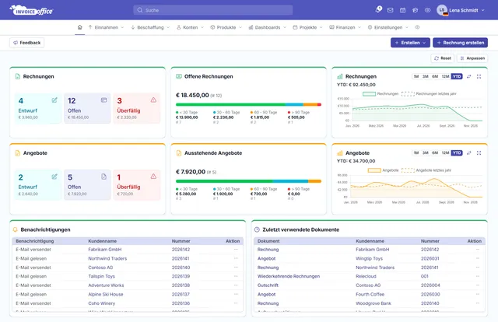Click the Ausstehende Angebote document icon
The height and width of the screenshot is (322, 498).
[x=179, y=153]
